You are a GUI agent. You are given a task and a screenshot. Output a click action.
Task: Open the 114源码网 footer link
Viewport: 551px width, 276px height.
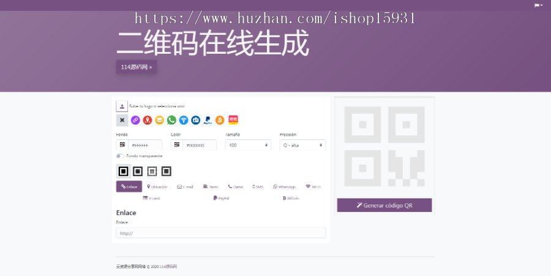[168, 266]
